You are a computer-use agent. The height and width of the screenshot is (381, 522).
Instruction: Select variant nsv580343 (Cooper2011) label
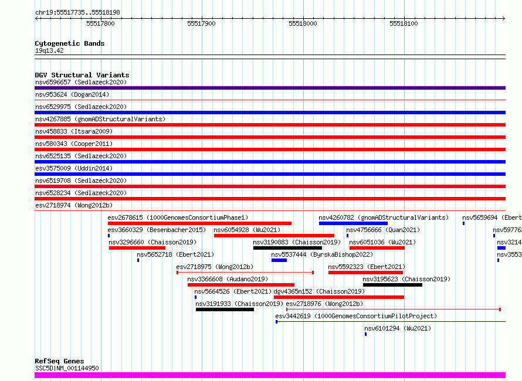click(x=74, y=144)
